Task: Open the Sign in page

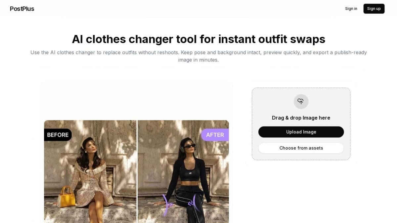Action: click(351, 9)
